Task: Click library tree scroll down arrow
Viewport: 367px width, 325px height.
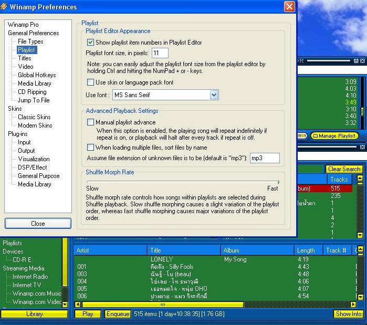Action: click(65, 304)
